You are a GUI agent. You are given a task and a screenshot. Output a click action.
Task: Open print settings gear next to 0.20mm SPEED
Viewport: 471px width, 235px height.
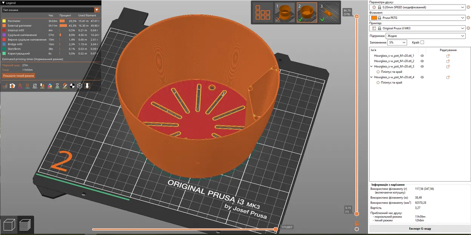468,7
